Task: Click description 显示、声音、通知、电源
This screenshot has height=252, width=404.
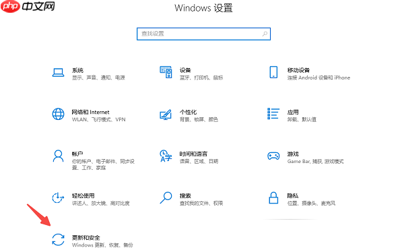Action: [98, 77]
